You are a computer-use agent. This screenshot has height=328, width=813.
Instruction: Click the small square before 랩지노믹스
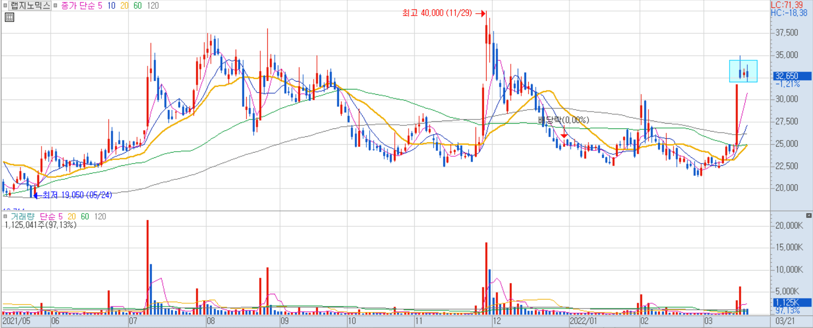5,6
